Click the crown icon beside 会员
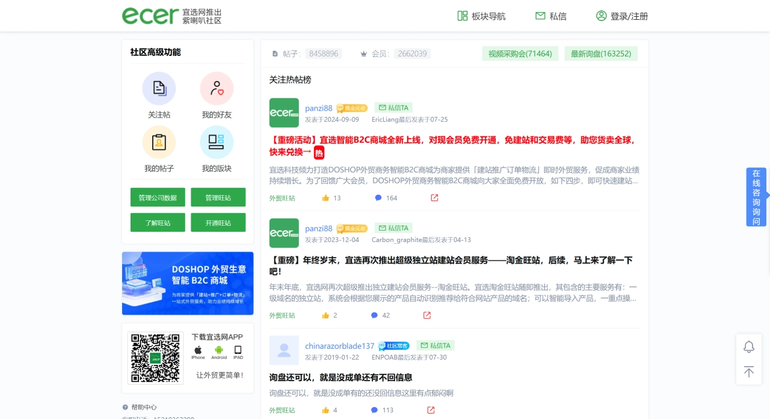770x419 pixels. [363, 53]
